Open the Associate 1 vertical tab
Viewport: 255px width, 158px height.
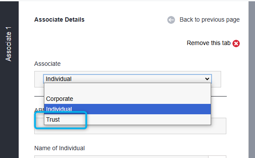pos(9,44)
